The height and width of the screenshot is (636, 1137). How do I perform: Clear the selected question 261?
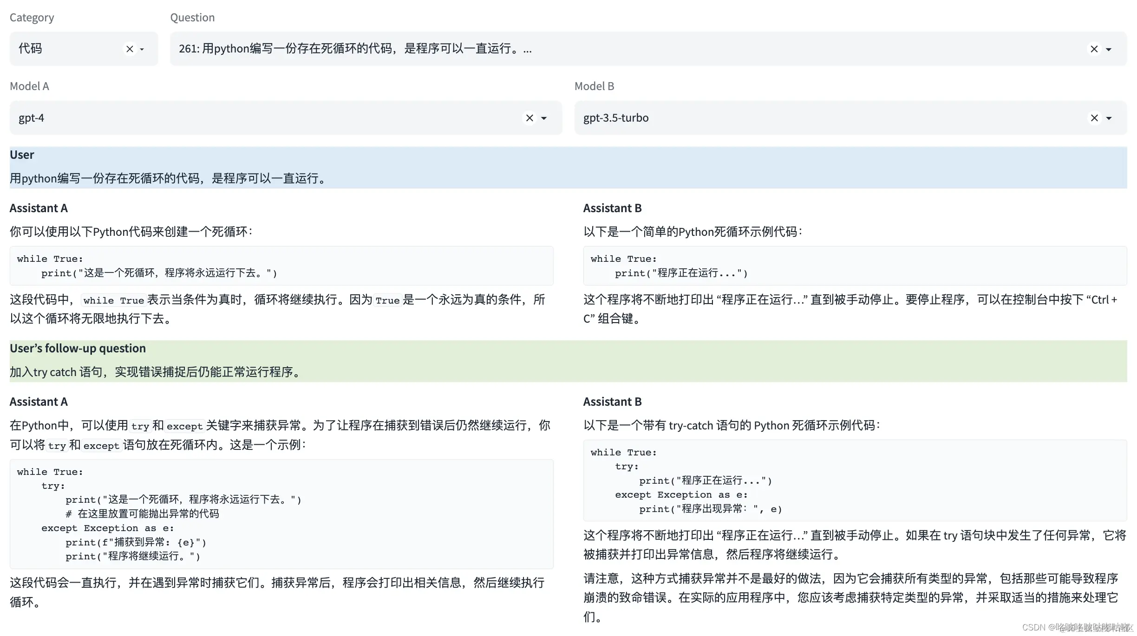click(x=1094, y=48)
